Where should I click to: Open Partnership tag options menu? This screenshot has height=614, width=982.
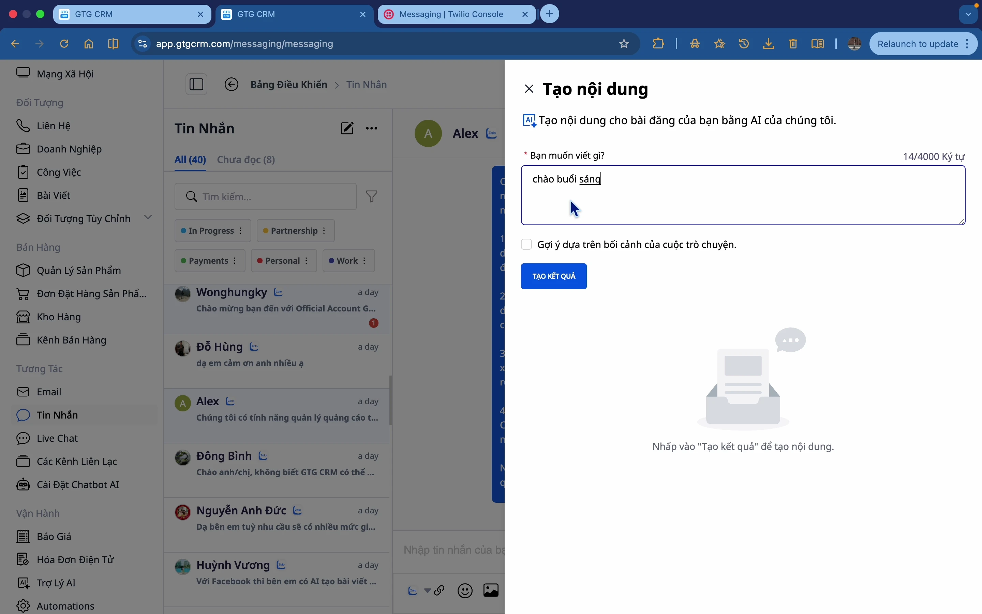325,231
